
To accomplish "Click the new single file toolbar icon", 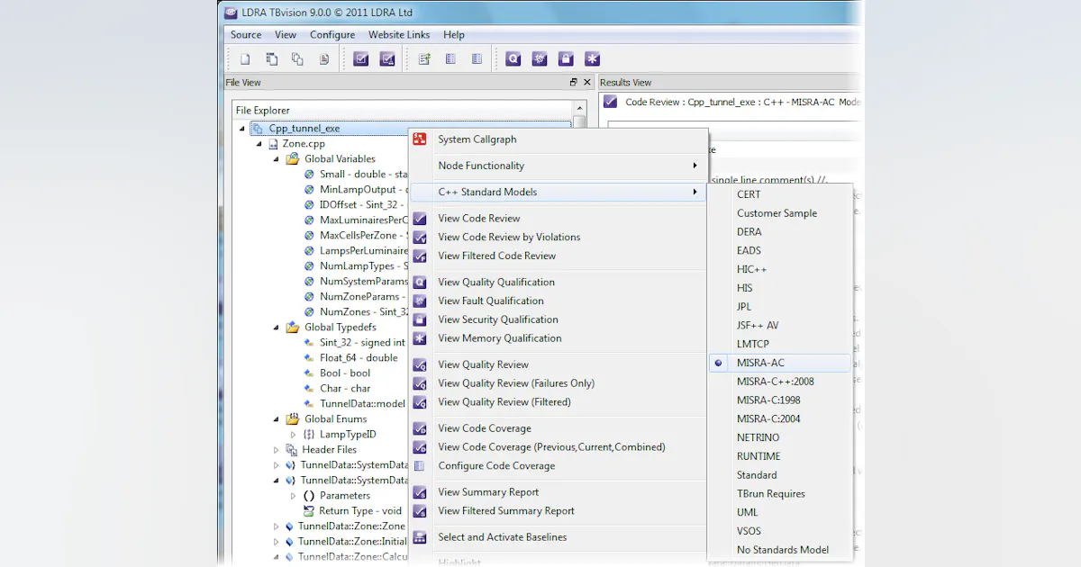I will coord(245,59).
